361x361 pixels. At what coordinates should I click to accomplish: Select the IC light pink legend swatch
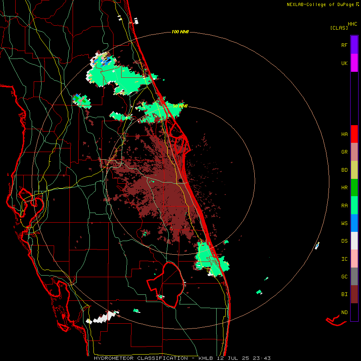pyautogui.click(x=354, y=259)
